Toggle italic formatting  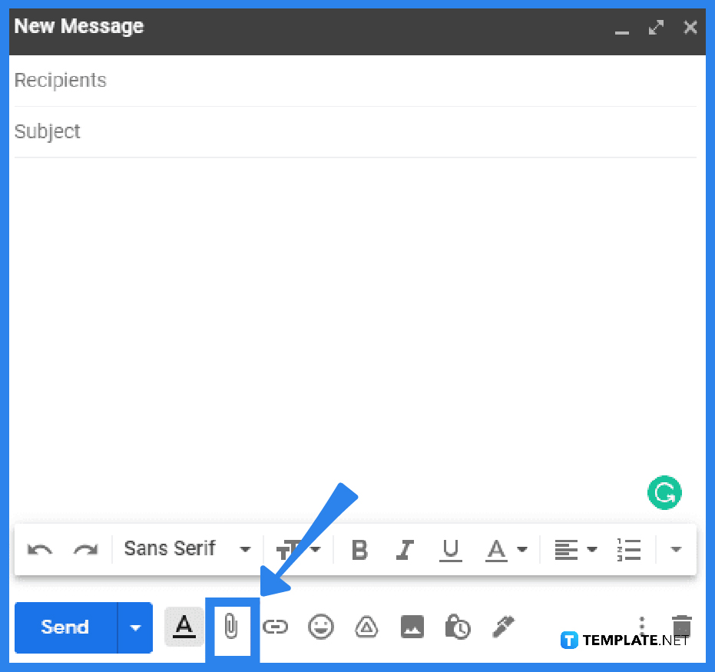tap(405, 549)
